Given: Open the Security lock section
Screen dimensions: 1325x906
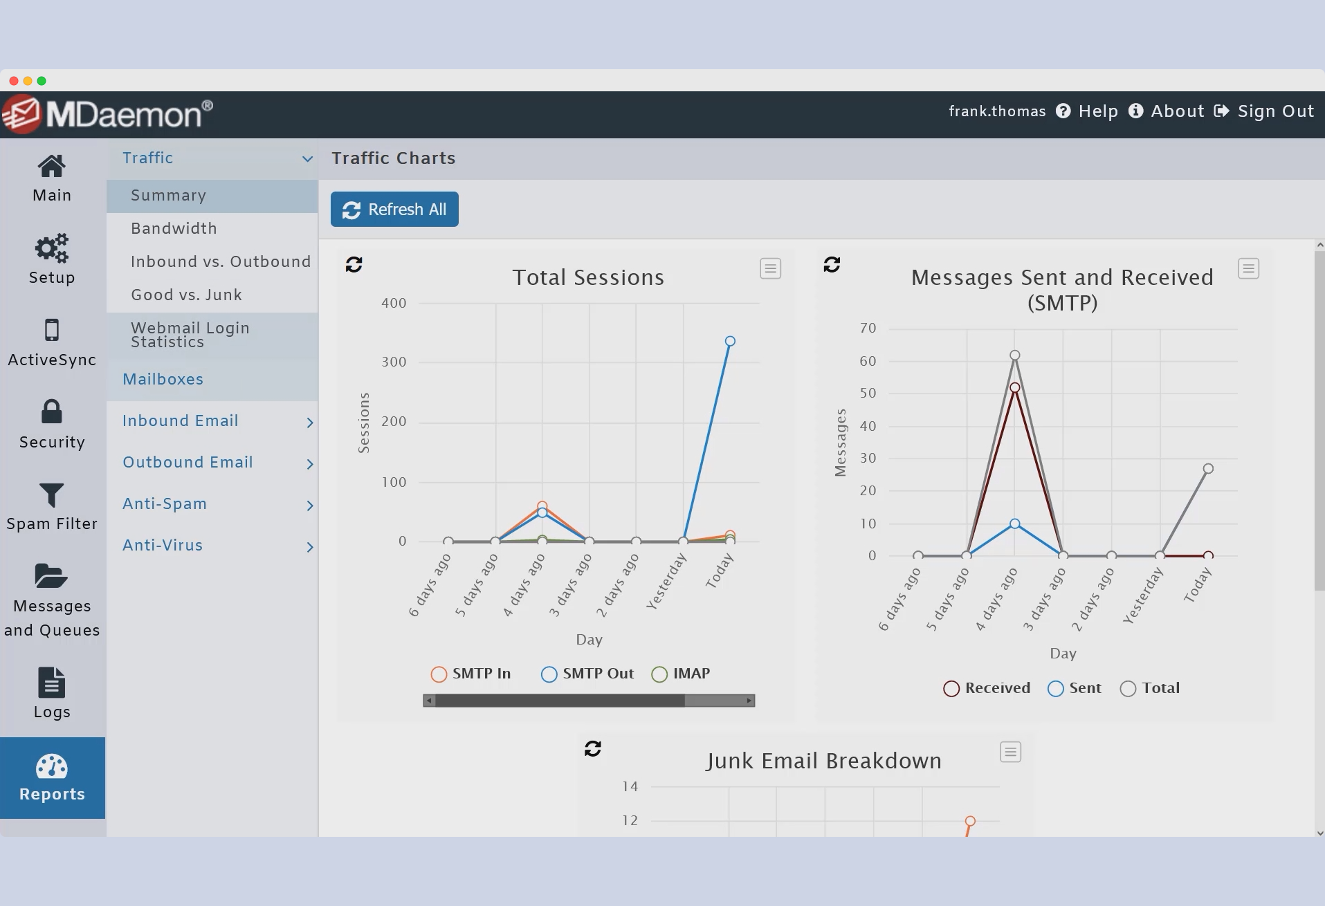Looking at the screenshot, I should [x=52, y=425].
